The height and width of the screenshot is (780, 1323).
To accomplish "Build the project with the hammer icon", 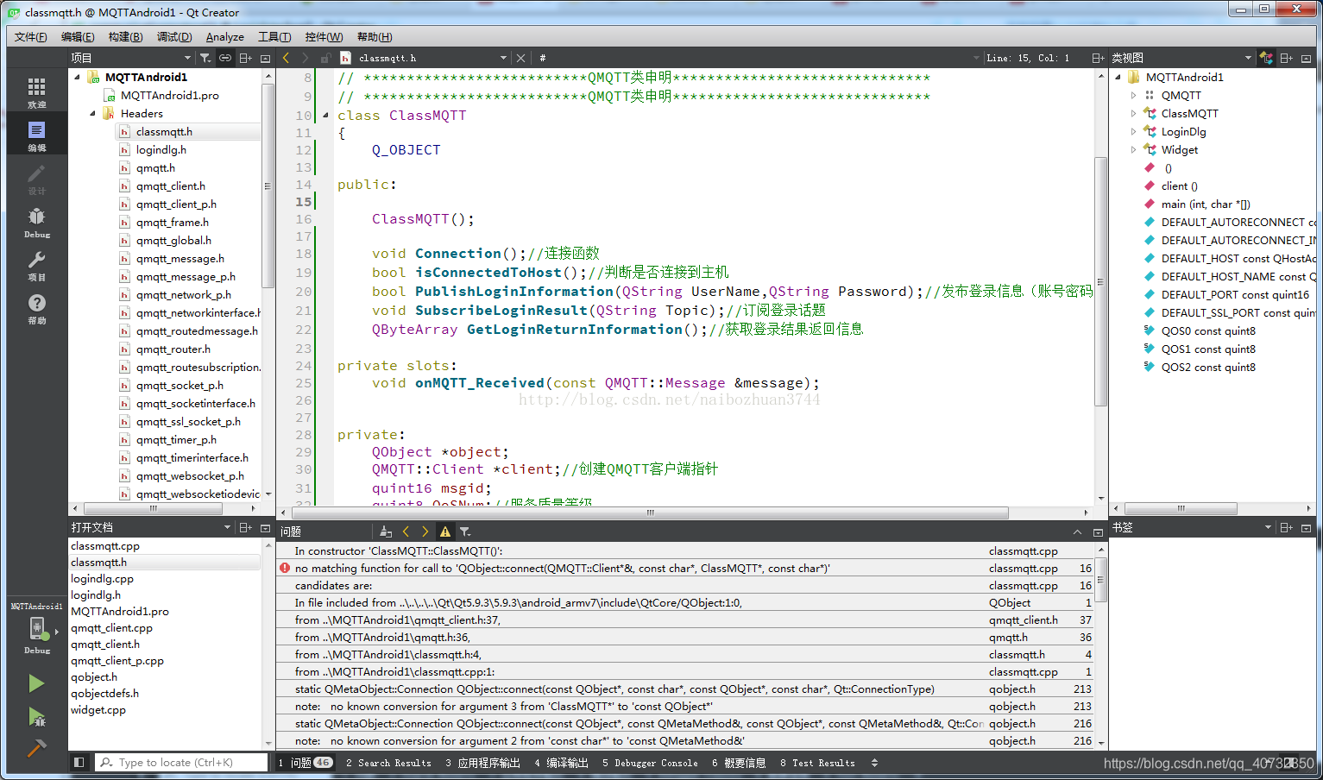I will coord(36,748).
